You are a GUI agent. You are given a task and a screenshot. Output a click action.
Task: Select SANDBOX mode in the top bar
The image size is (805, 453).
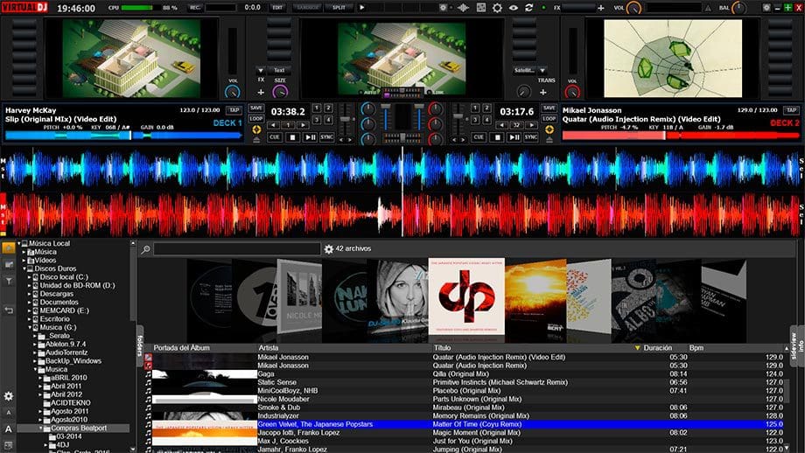(307, 8)
